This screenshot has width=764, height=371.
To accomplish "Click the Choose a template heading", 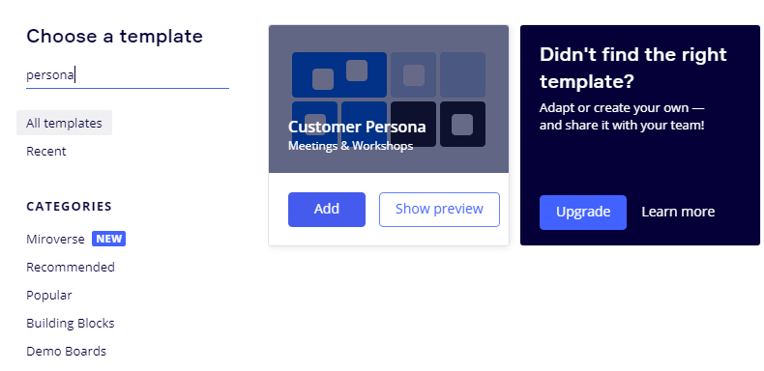I will click(114, 36).
